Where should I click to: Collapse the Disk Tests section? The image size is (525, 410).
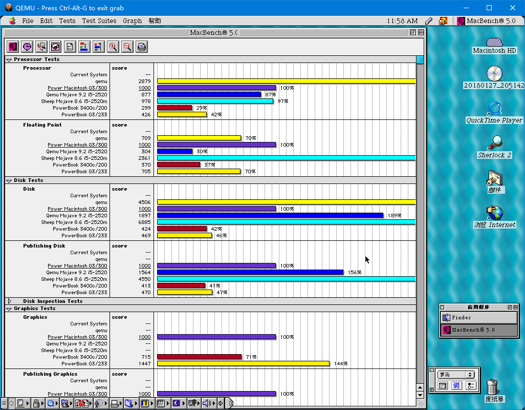(9, 181)
